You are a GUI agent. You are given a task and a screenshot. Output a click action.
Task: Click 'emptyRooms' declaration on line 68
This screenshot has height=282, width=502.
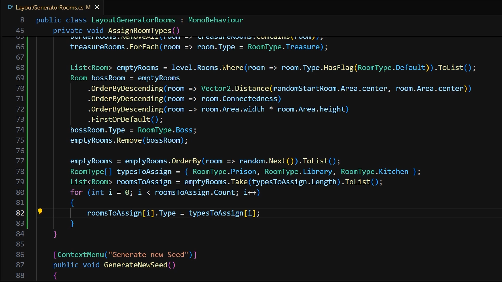[138, 68]
